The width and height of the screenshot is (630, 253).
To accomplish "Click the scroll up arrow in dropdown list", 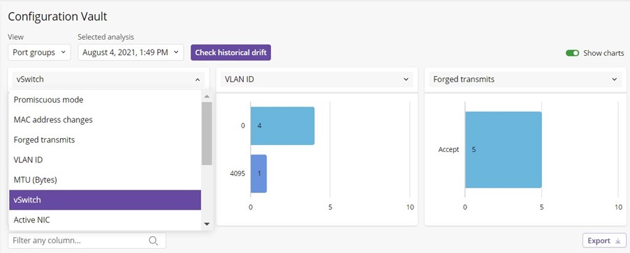I will [x=207, y=96].
